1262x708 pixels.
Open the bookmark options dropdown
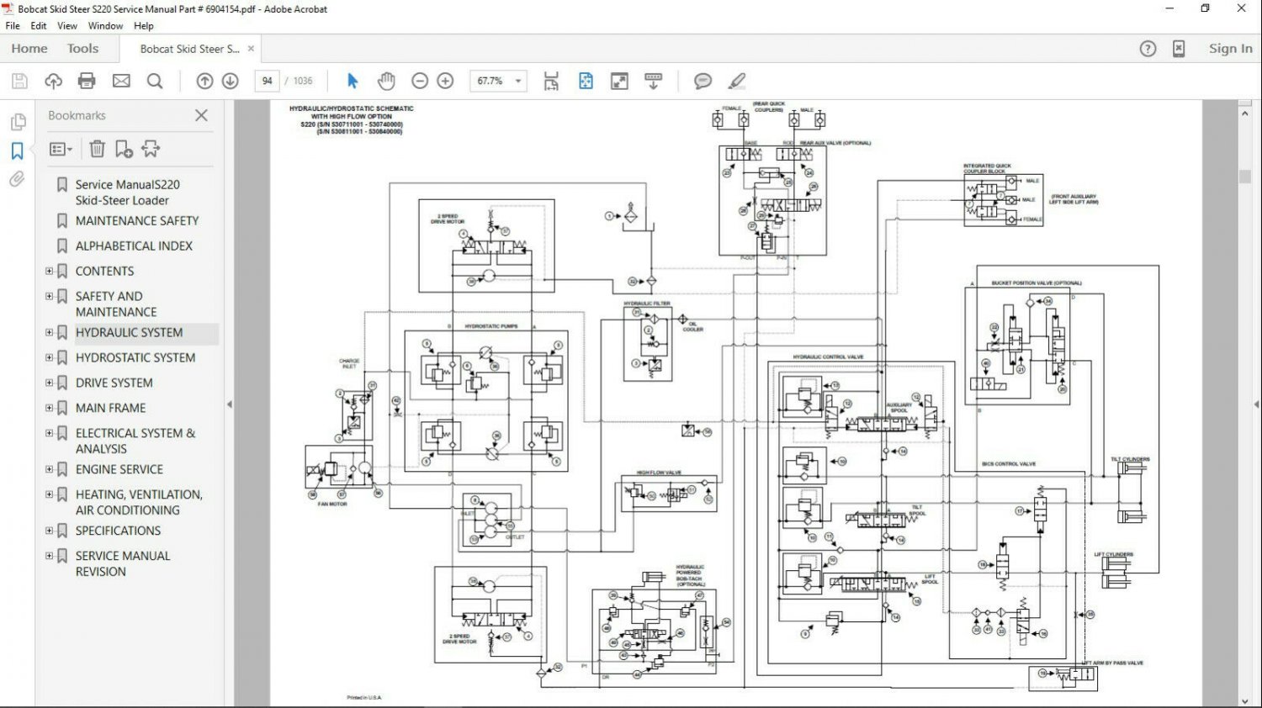click(61, 149)
